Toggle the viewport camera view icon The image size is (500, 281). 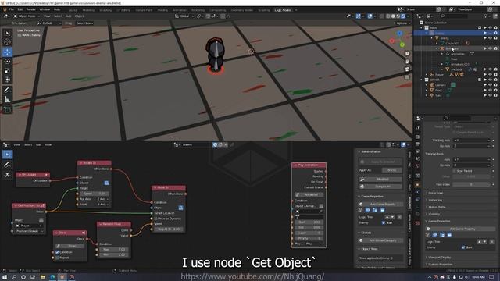pyautogui.click(x=407, y=69)
